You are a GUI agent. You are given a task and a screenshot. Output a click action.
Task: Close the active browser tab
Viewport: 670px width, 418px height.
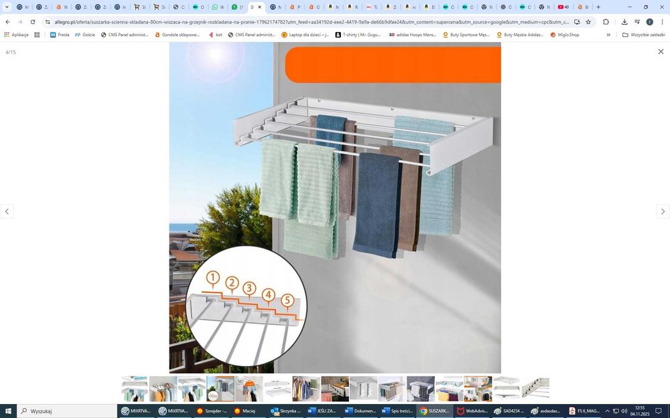259,7
